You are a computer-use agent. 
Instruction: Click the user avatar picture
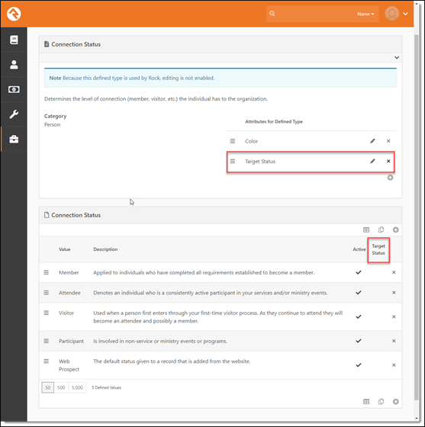[391, 14]
